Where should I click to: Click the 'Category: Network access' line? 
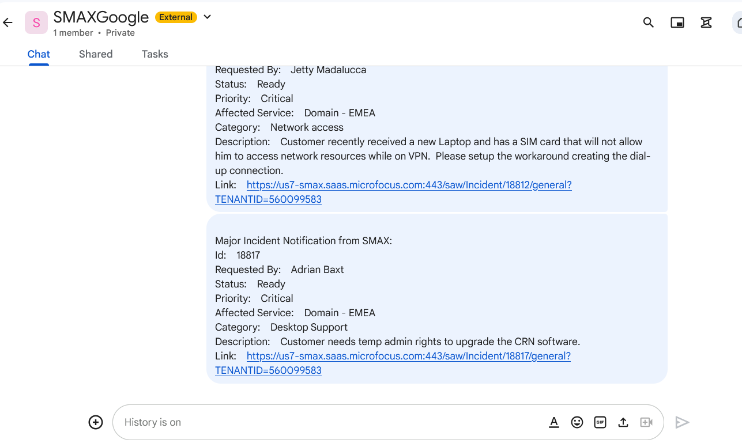(x=279, y=127)
